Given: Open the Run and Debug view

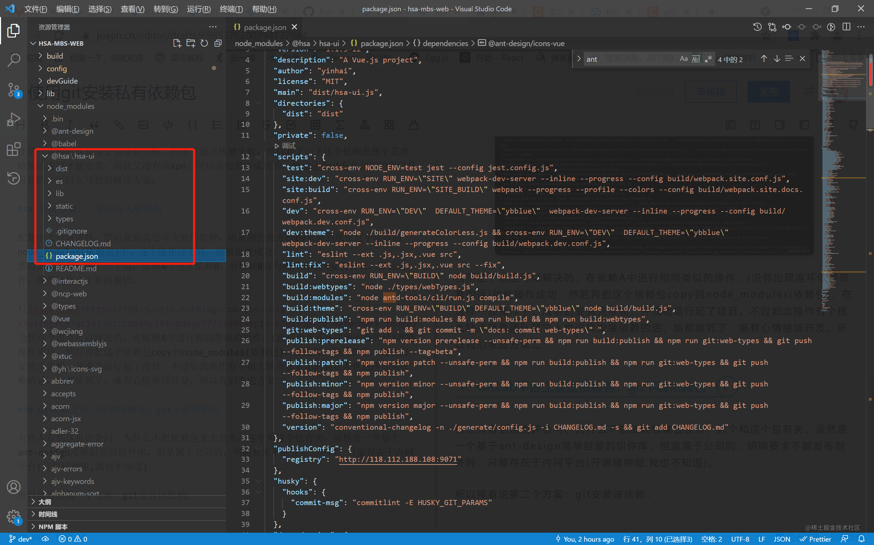Looking at the screenshot, I should (13, 119).
